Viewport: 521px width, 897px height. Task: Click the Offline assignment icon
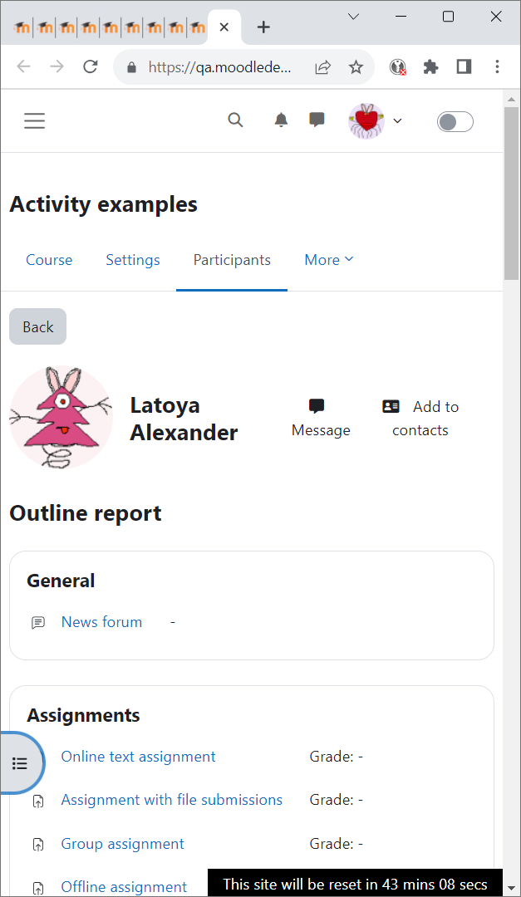(38, 888)
